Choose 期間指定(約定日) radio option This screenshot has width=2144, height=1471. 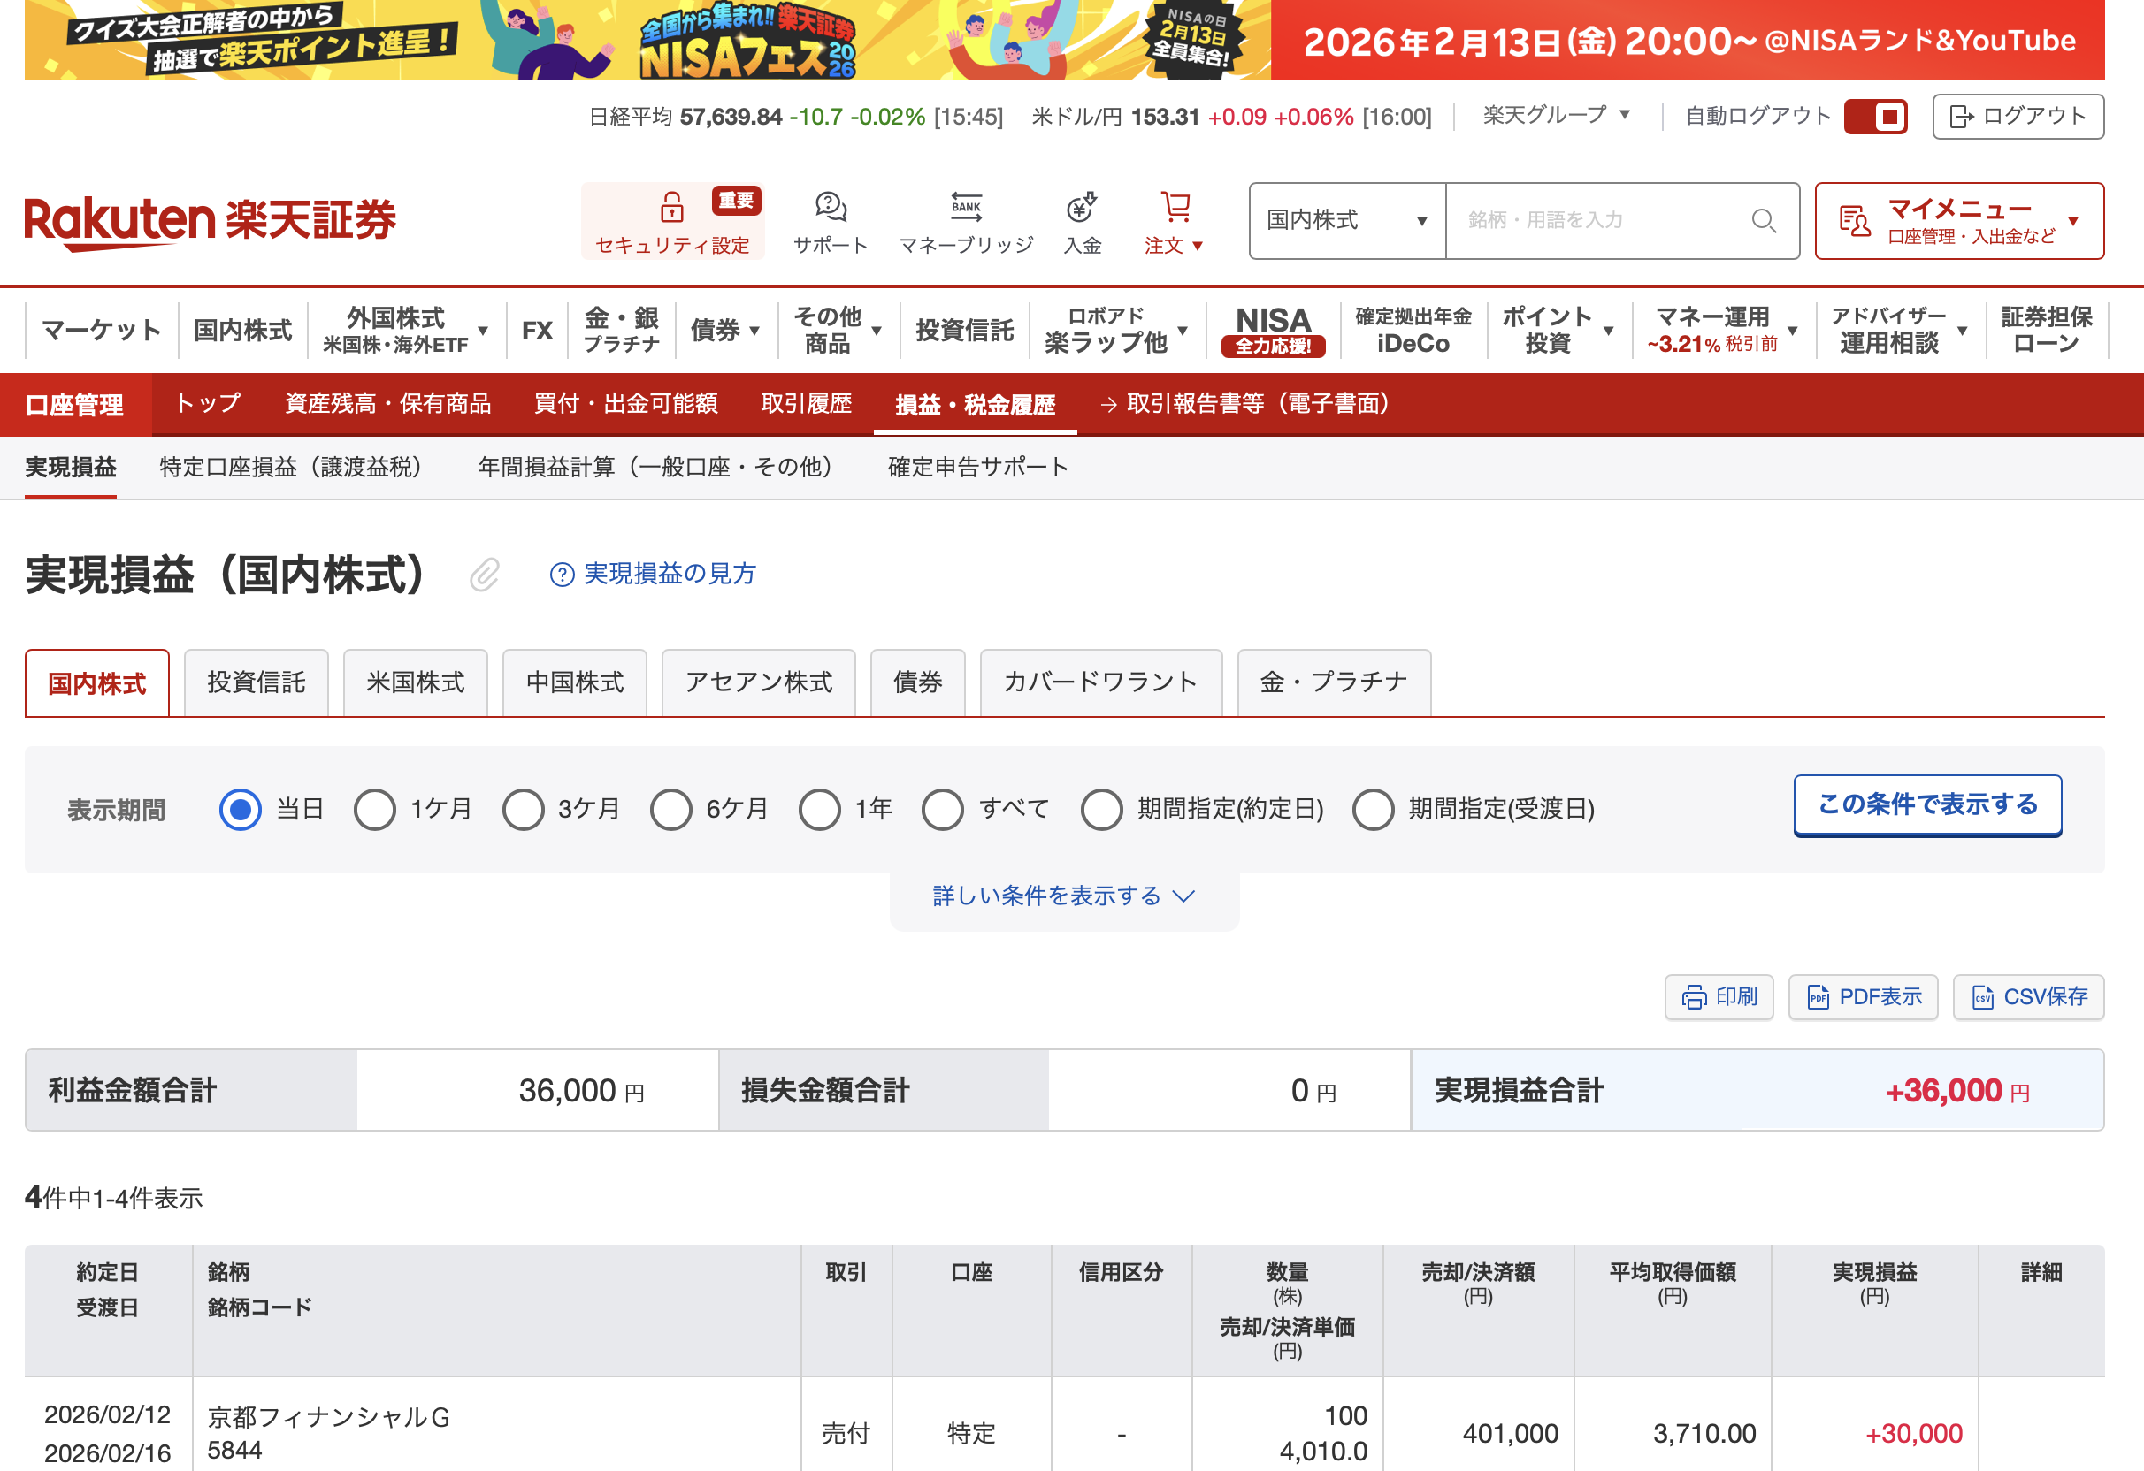[1101, 810]
